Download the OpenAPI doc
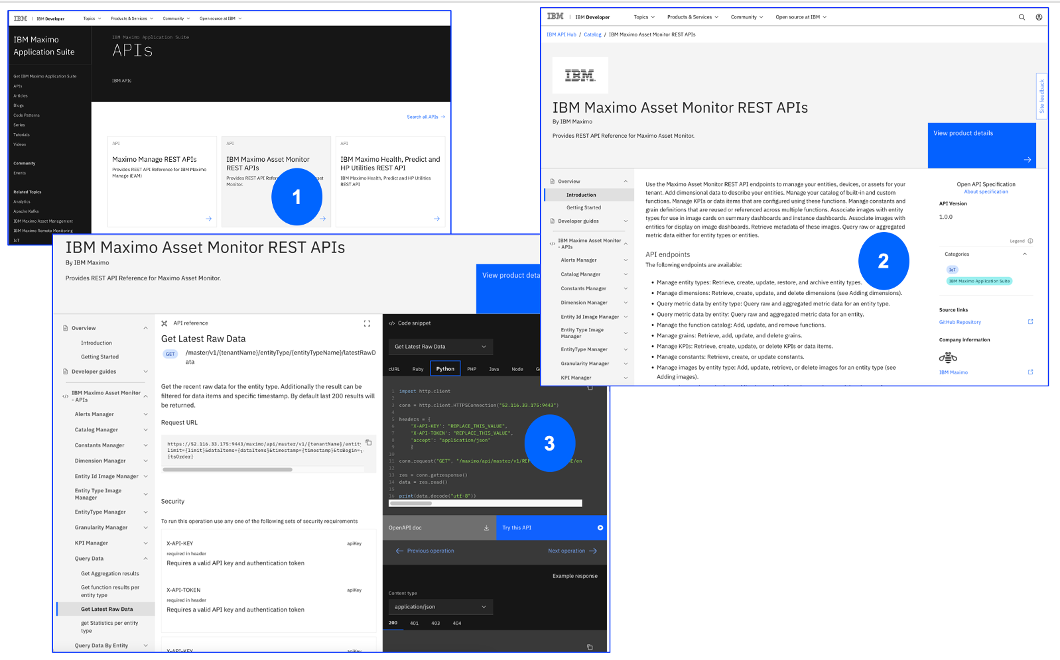Viewport: 1060px width, 660px height. [486, 528]
